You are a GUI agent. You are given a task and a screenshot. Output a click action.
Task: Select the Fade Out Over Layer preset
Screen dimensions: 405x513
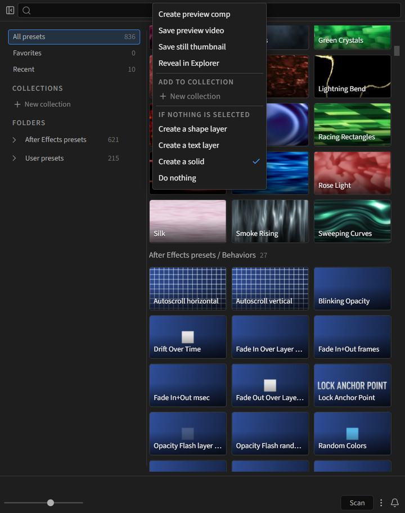pyautogui.click(x=270, y=385)
